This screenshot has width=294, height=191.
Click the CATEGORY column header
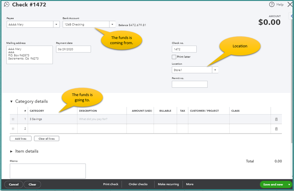(37, 111)
